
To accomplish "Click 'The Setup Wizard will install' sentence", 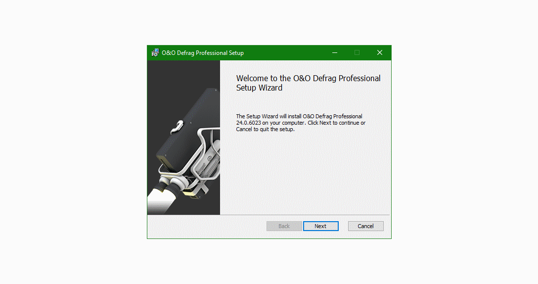I will coord(269,116).
